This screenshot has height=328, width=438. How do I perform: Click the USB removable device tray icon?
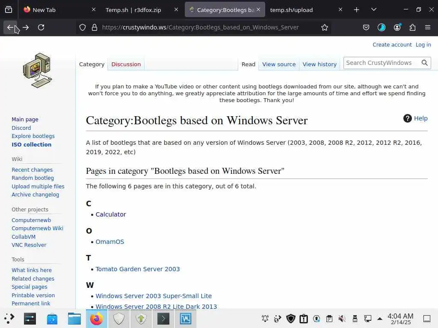pyautogui.click(x=355, y=319)
